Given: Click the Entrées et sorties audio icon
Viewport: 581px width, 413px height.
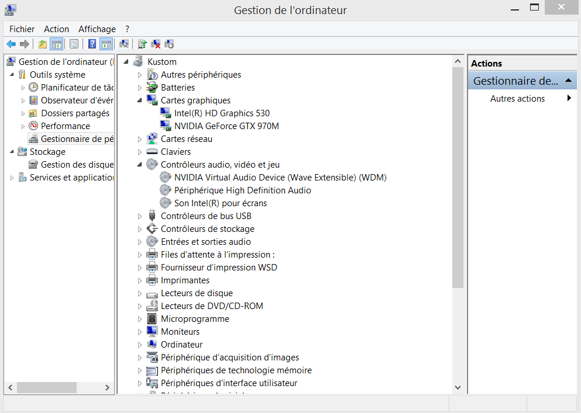Looking at the screenshot, I should [152, 242].
